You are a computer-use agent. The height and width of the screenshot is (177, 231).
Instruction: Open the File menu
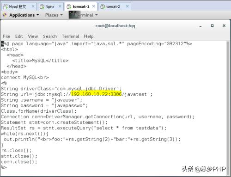click(x=6, y=37)
